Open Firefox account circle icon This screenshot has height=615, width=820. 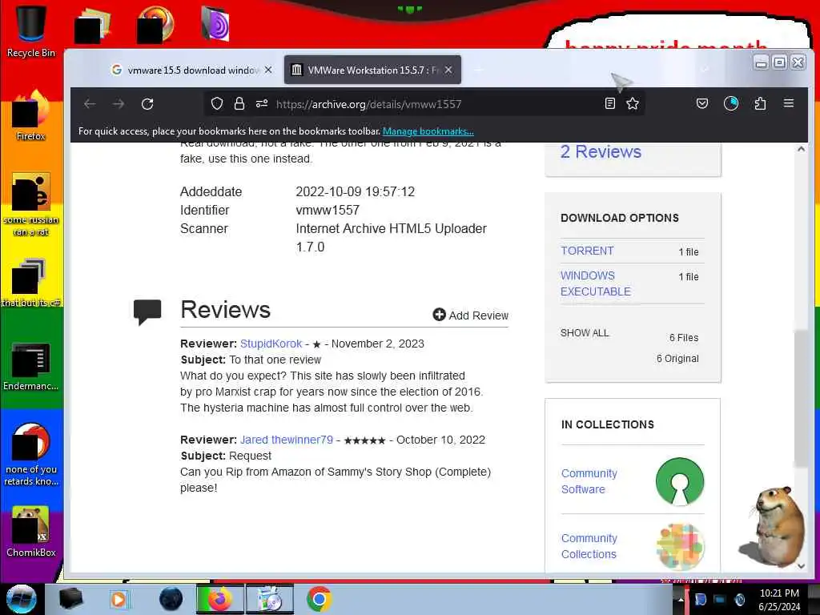coord(731,103)
